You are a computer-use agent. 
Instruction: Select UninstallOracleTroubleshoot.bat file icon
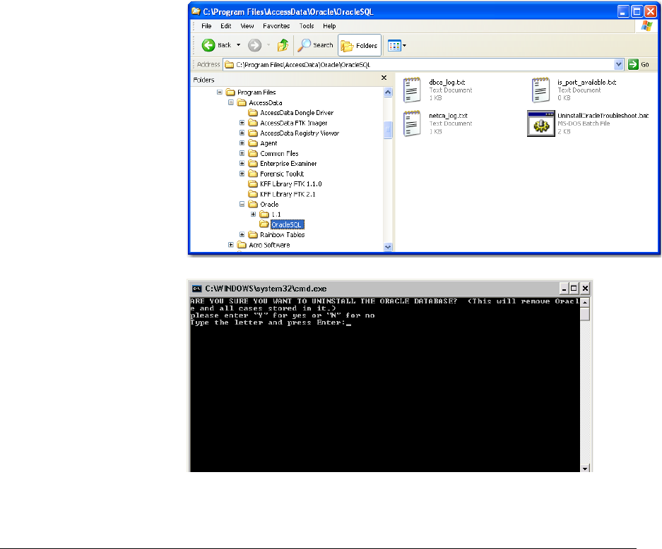point(540,123)
